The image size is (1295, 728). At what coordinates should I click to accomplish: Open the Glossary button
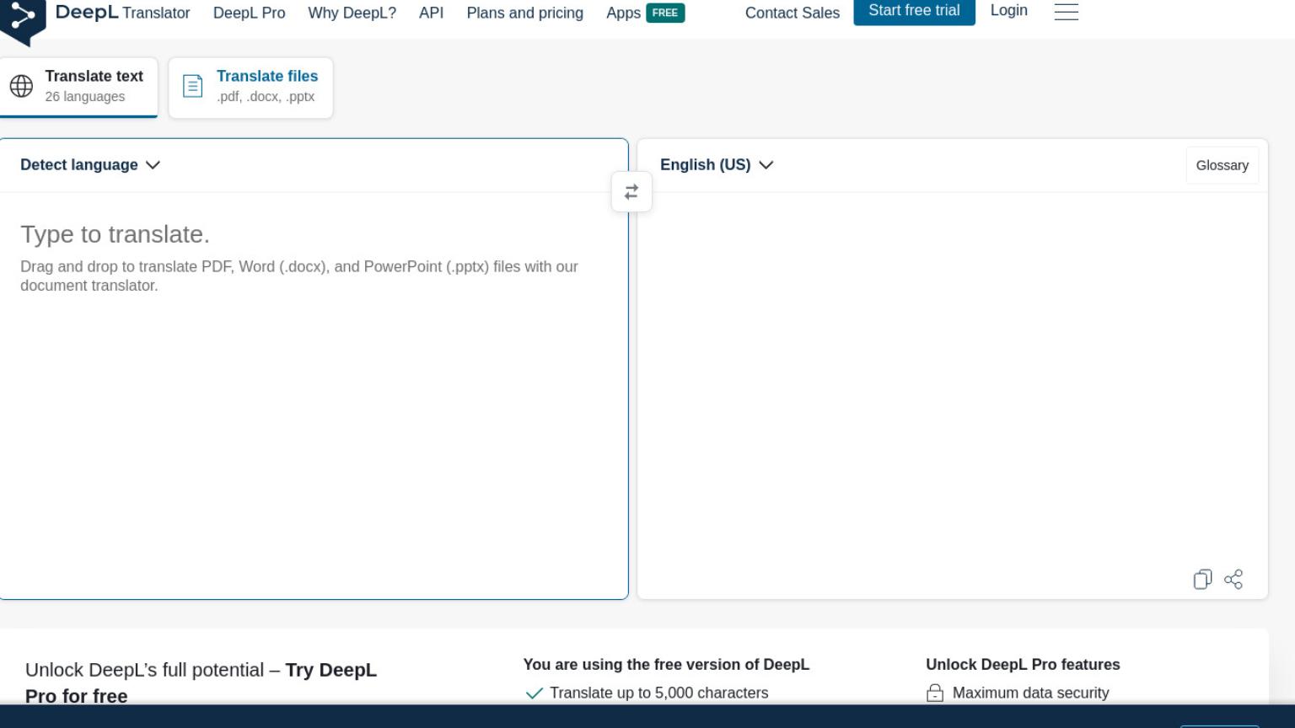click(x=1222, y=165)
